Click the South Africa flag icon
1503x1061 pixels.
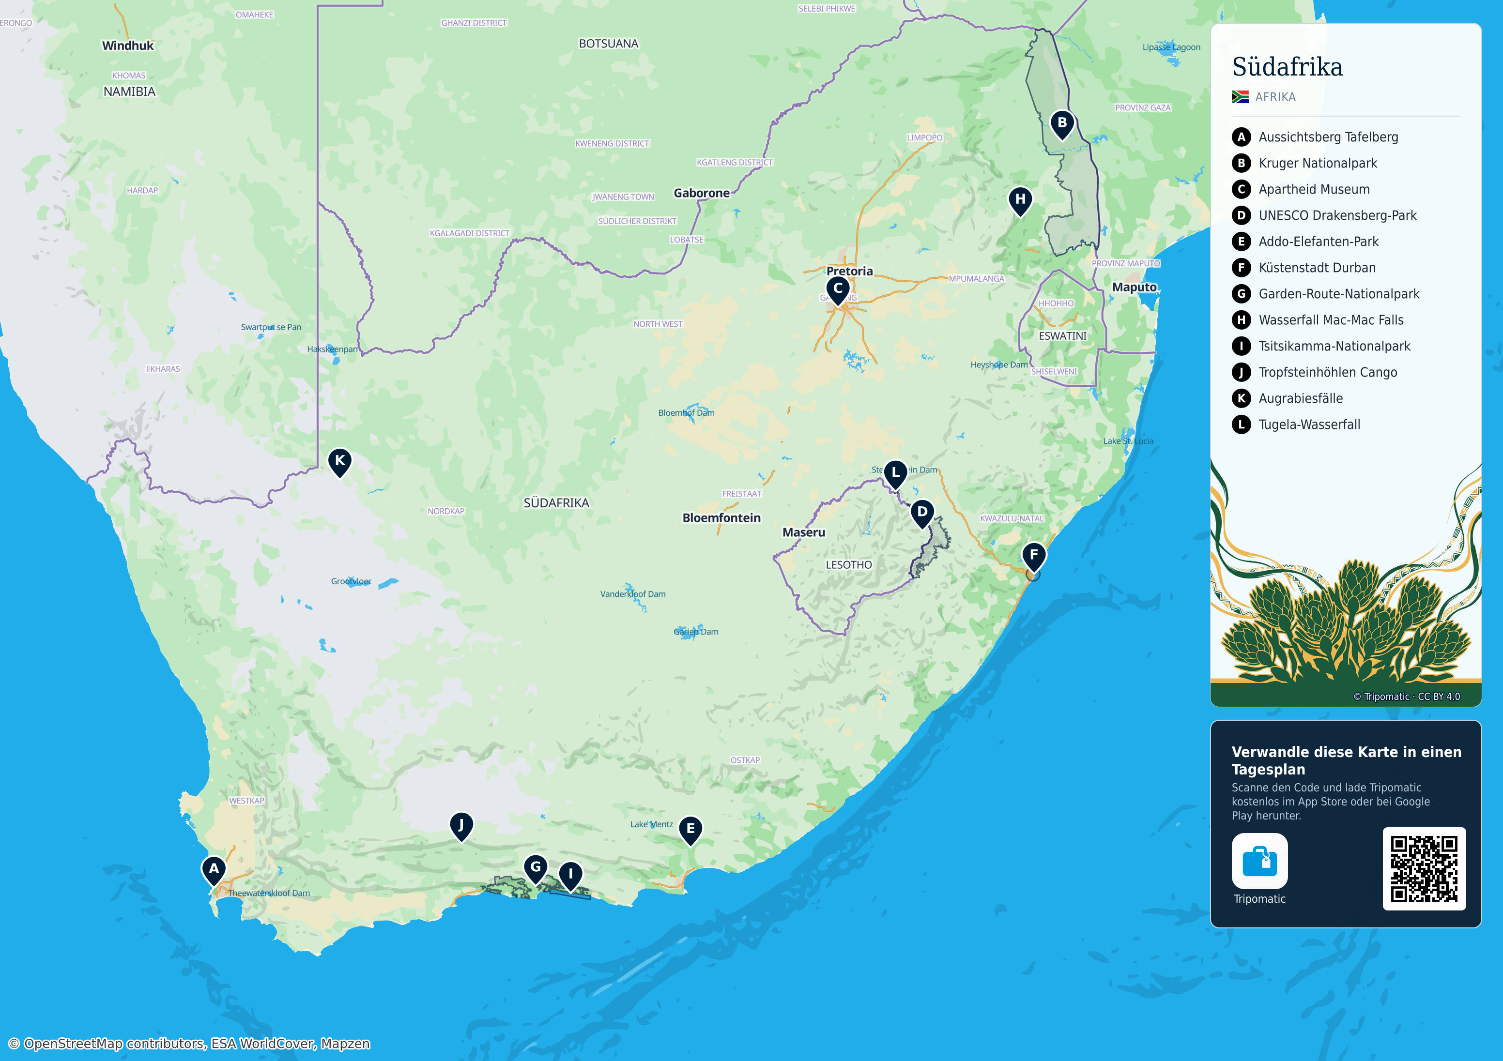[1240, 97]
